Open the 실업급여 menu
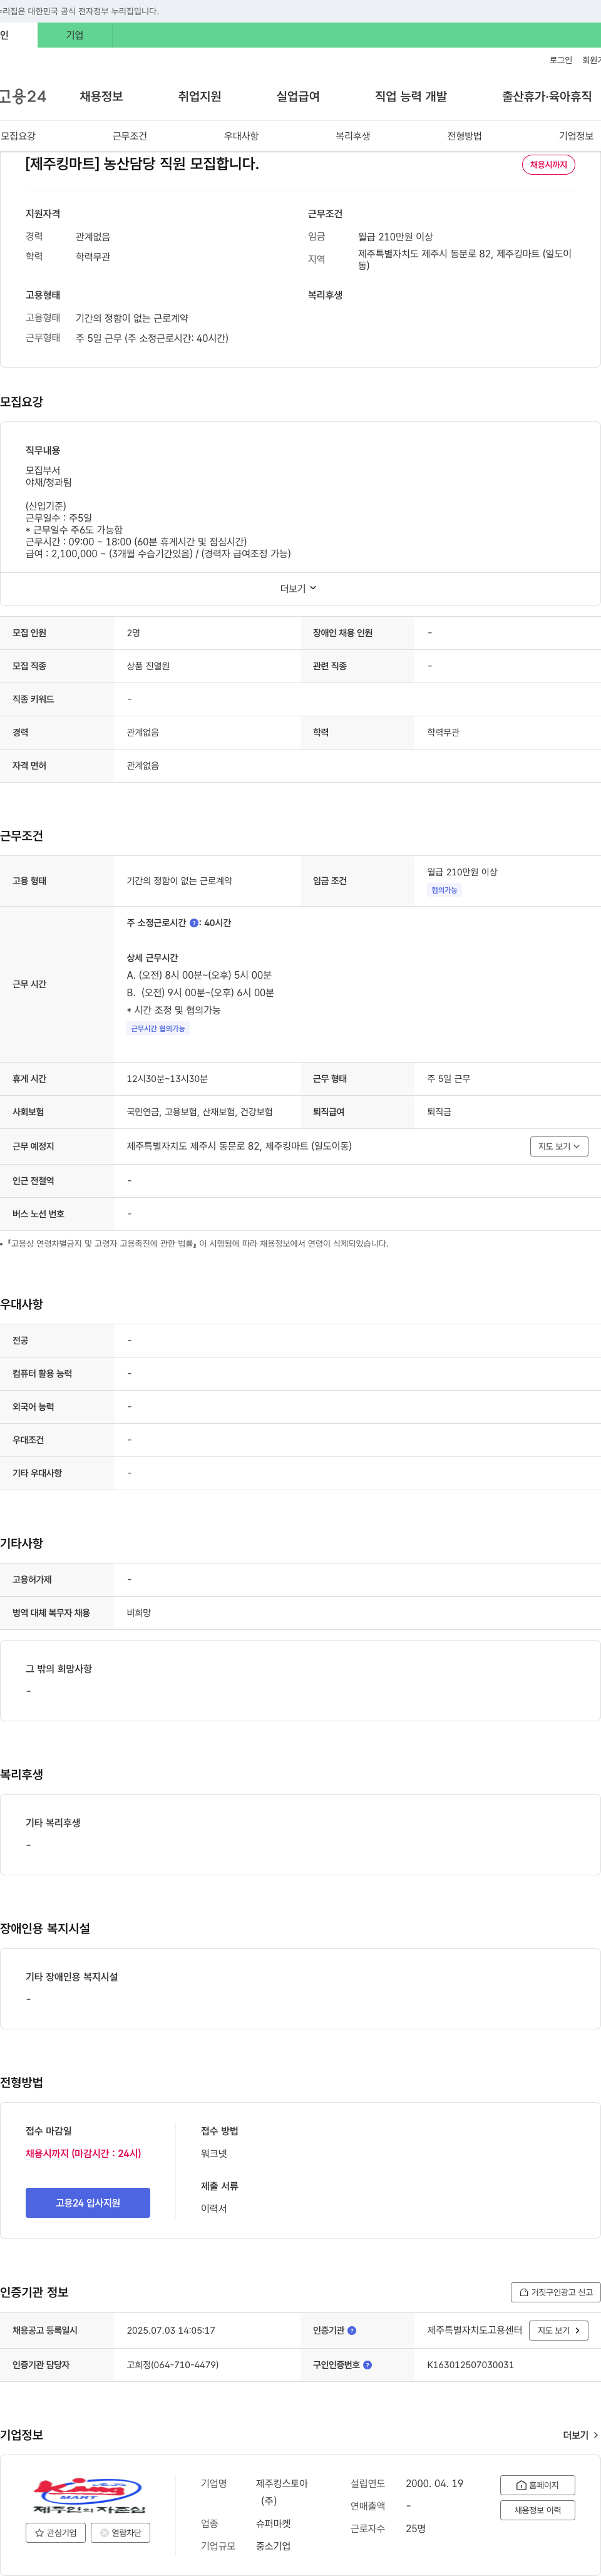The height and width of the screenshot is (2576, 601). coord(298,96)
